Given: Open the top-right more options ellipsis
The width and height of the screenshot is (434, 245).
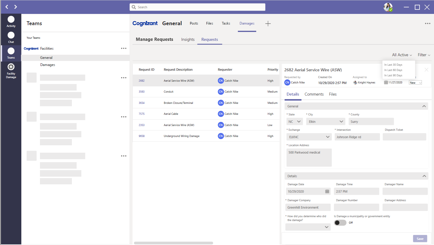Looking at the screenshot, I should point(427,23).
